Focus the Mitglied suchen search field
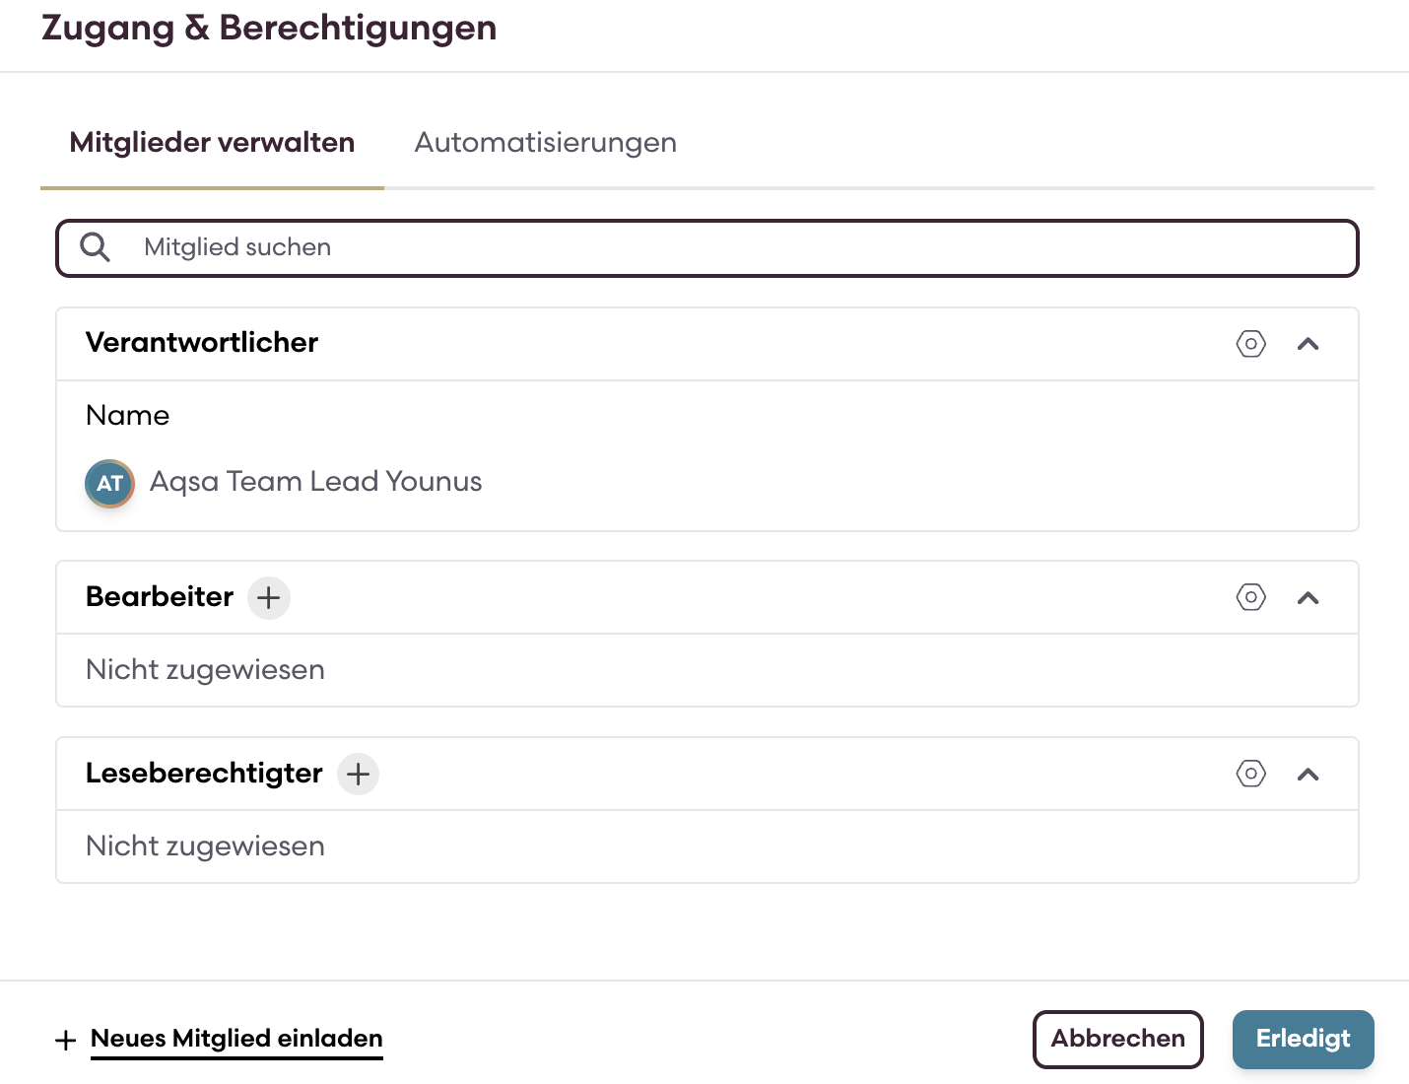 (729, 247)
